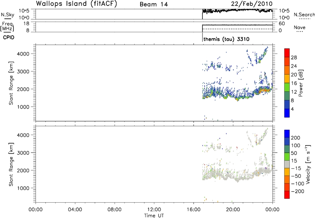Image resolution: width=315 pixels, height=218 pixels.
Task: Click the "4000" tick on the power panel
Action: [x=23, y=54]
